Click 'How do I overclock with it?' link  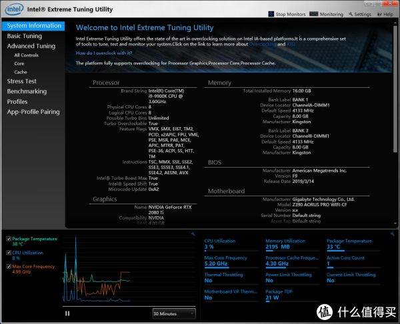[x=104, y=53]
